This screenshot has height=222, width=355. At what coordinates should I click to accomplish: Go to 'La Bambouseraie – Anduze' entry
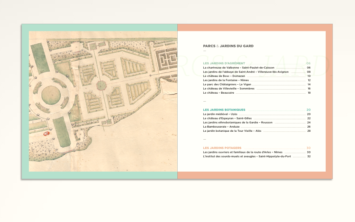(x=221, y=127)
